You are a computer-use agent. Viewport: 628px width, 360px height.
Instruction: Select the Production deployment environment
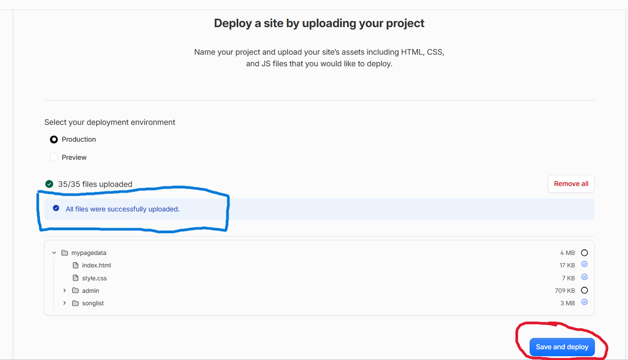coord(54,140)
